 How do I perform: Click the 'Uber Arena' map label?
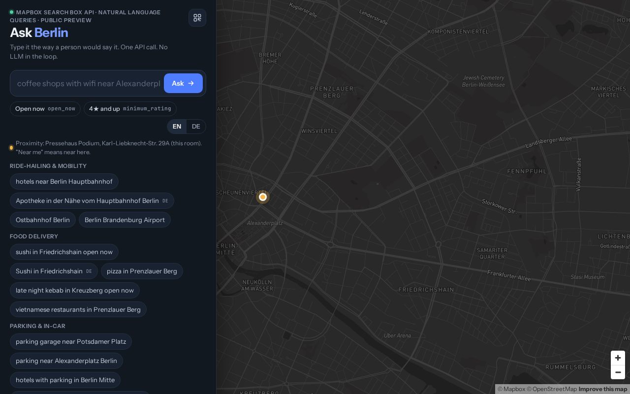tap(397, 336)
